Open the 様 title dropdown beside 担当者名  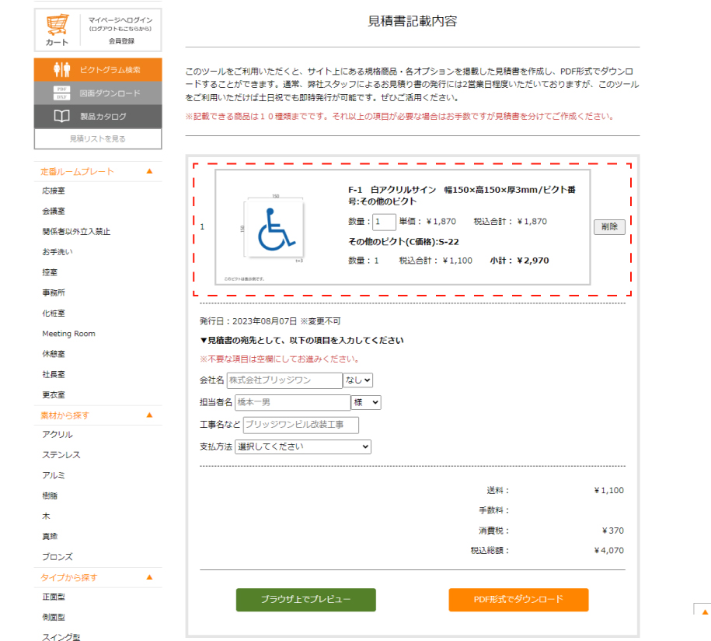click(366, 402)
